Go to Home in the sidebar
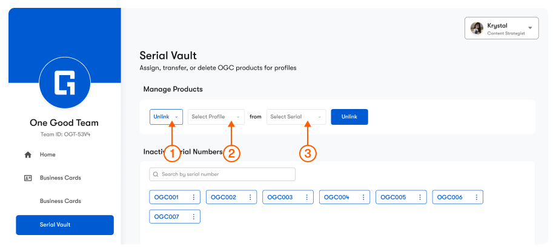The image size is (556, 252). click(x=47, y=155)
